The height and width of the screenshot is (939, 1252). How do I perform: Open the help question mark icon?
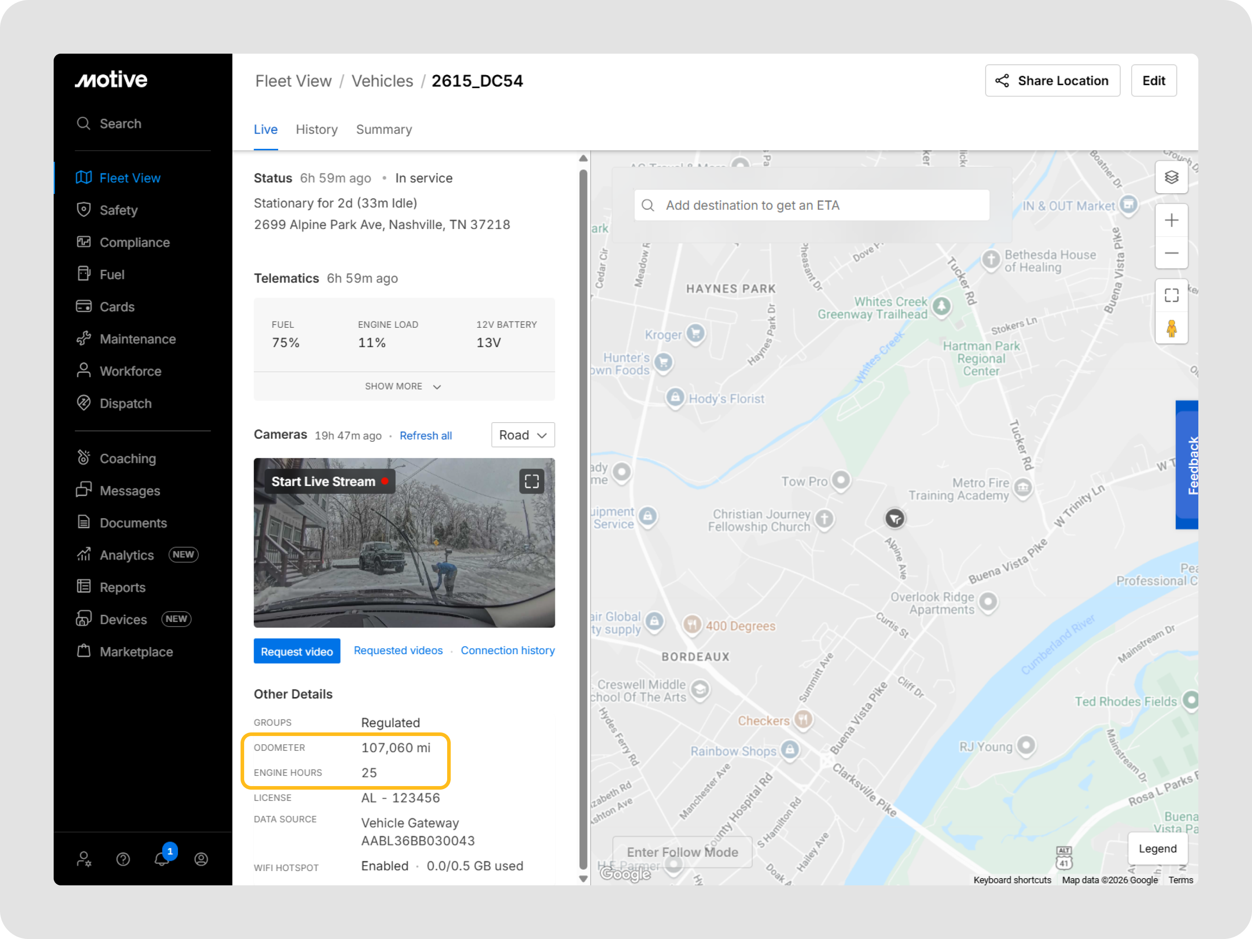point(123,859)
